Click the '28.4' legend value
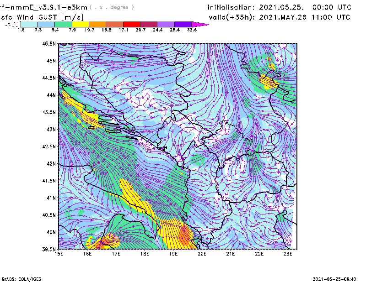This screenshot has height=282, width=366. tap(175, 30)
